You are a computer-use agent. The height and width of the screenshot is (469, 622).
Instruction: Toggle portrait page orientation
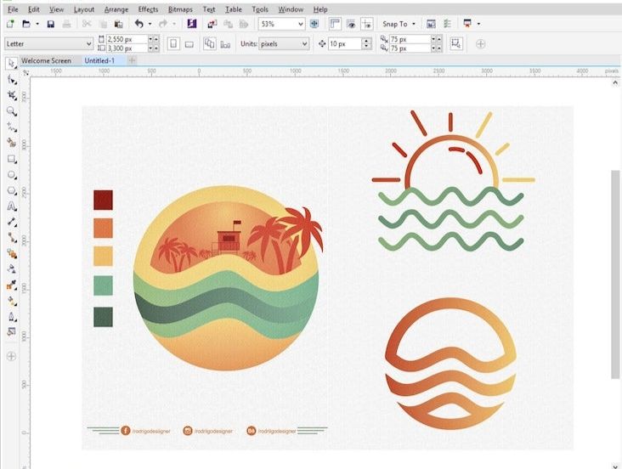coord(172,43)
